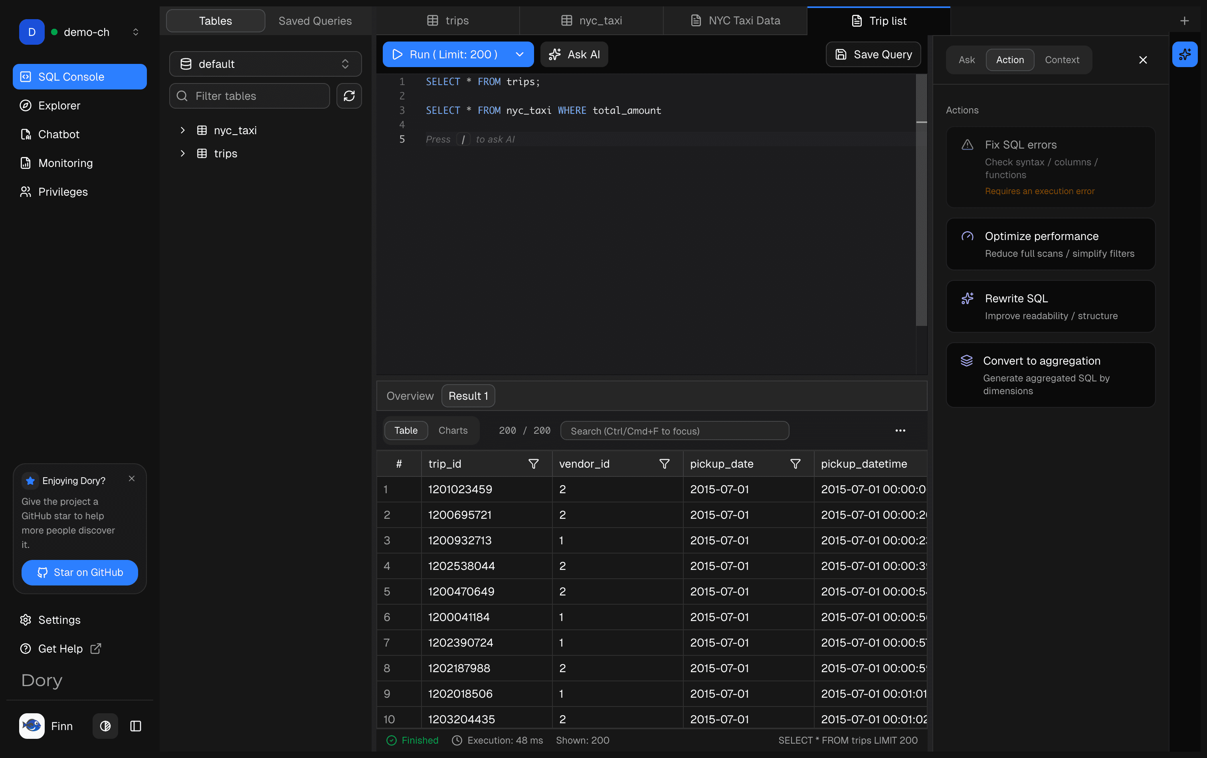The image size is (1207, 758).
Task: Switch the results view to Table
Action: (406, 430)
